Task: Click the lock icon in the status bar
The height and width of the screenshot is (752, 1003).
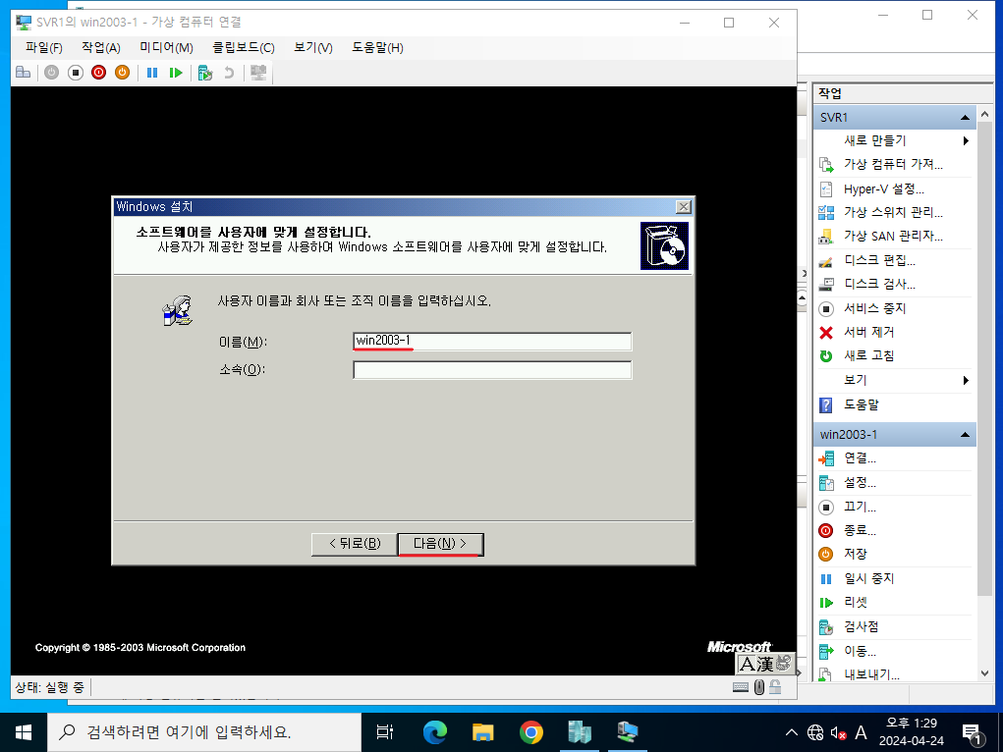Action: point(775,687)
